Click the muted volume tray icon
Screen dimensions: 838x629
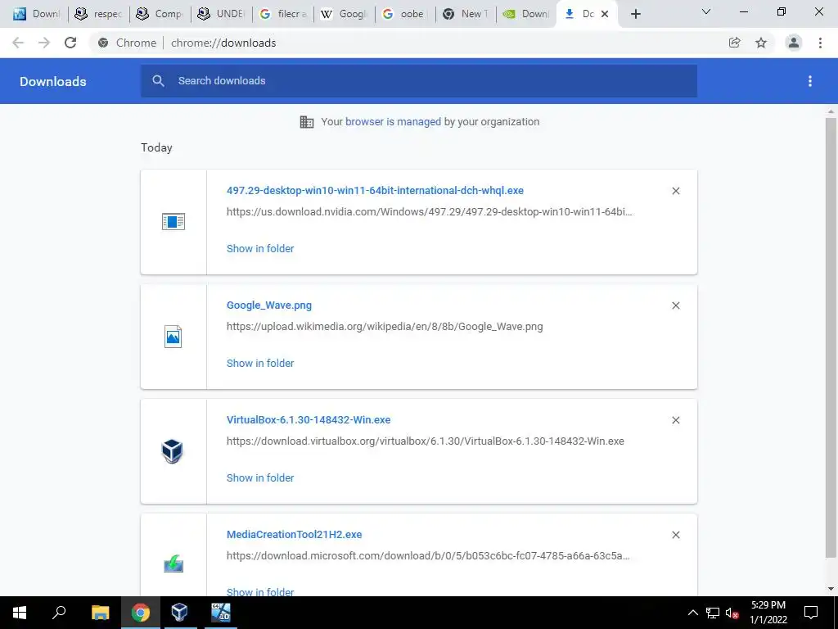732,613
